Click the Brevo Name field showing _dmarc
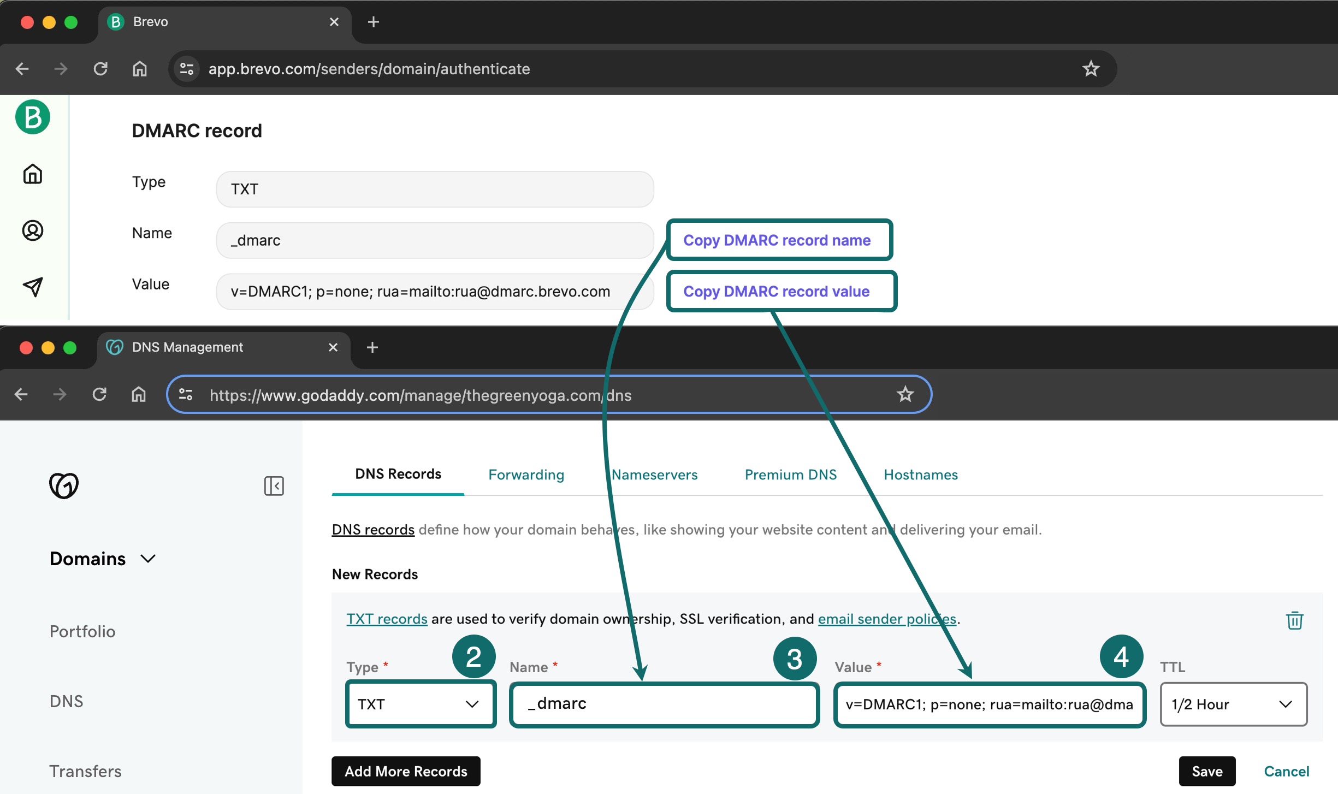Screen dimensions: 1338x794 435,240
